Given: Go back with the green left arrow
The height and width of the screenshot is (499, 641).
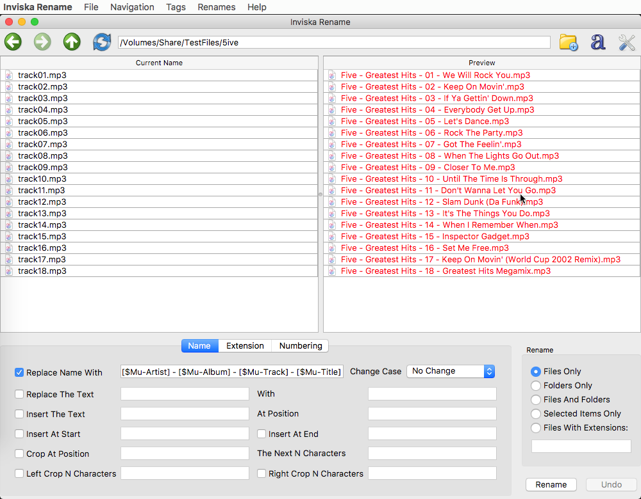Looking at the screenshot, I should click(13, 42).
